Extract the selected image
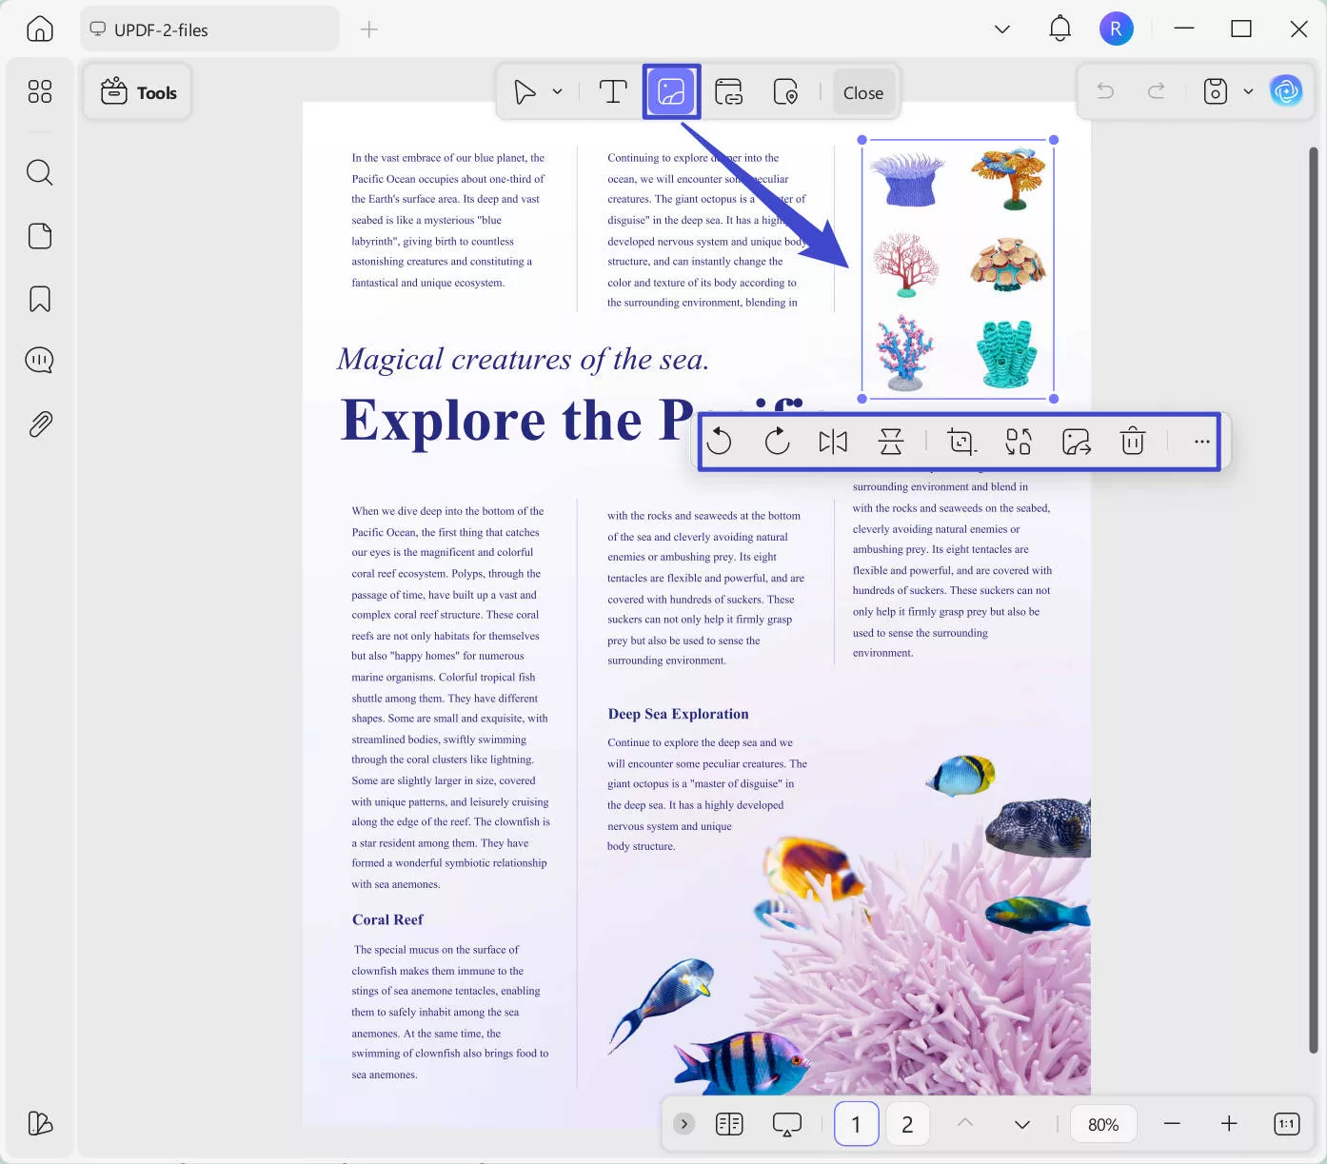The height and width of the screenshot is (1164, 1327). click(x=1077, y=442)
